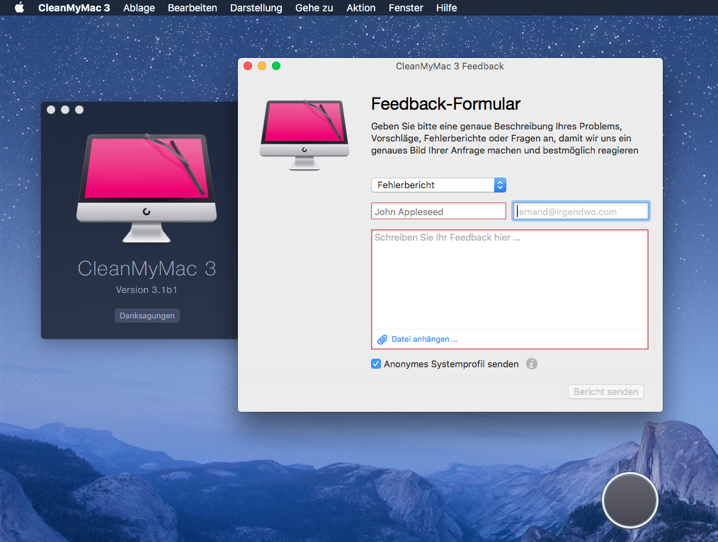Minimize the Feedback window with yellow button
This screenshot has width=718, height=542.
[x=262, y=66]
